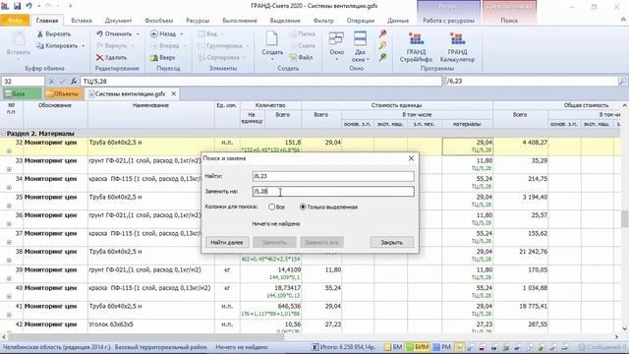Split view with Два окна icon

coord(360,39)
